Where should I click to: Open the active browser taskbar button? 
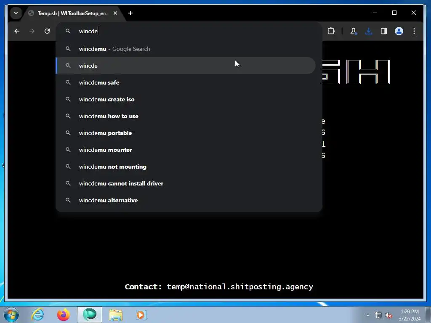coord(90,315)
